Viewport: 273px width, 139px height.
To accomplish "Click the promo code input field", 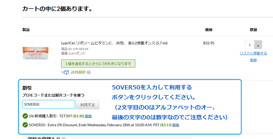I will [49, 104].
